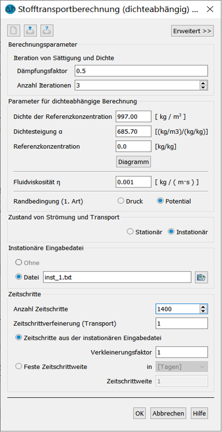The image size is (222, 432).
Task: Open file browser for instationäre Eingabedatei
Action: [x=202, y=277]
